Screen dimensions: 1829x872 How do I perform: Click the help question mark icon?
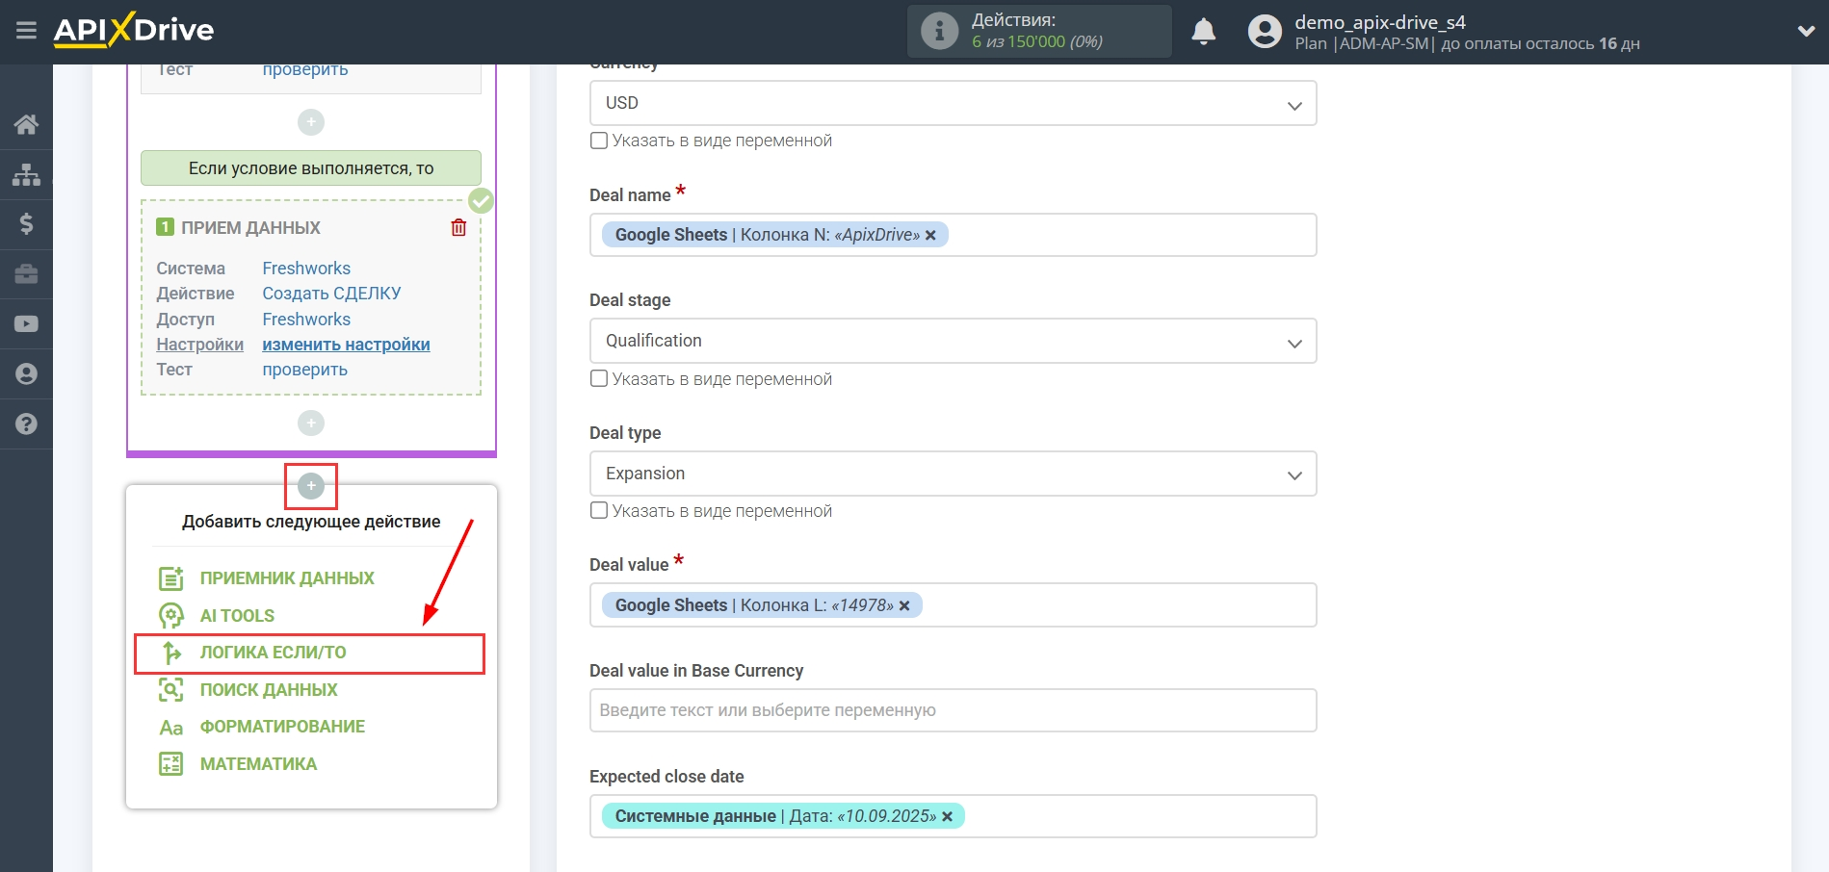click(26, 423)
